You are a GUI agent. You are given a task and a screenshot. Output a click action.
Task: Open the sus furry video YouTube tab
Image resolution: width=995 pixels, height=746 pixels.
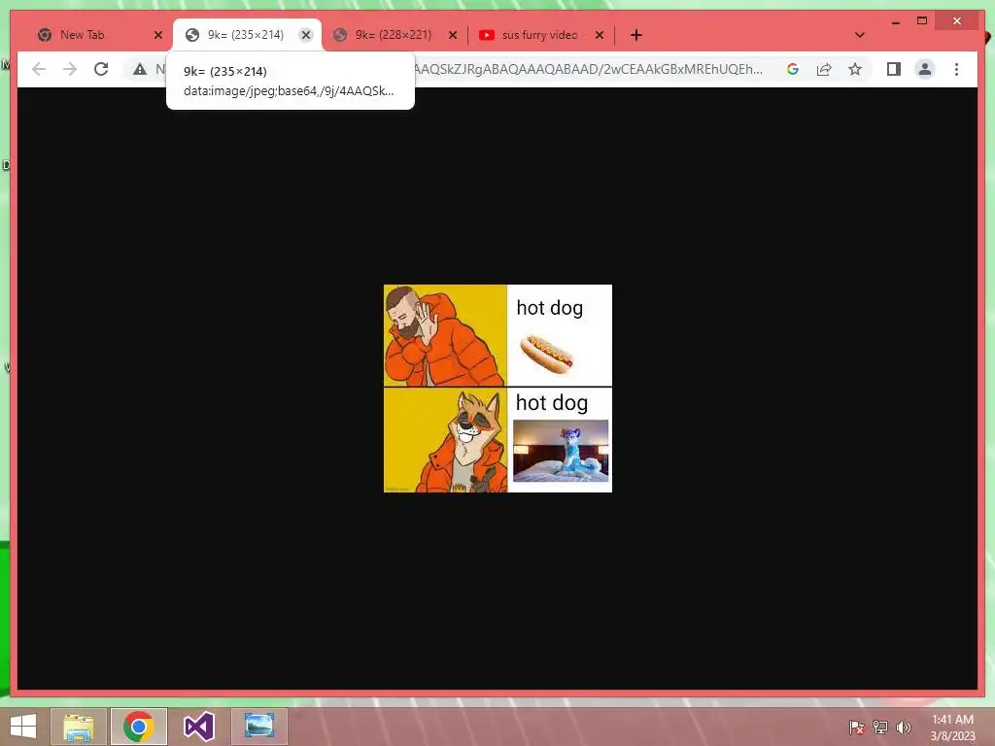540,35
